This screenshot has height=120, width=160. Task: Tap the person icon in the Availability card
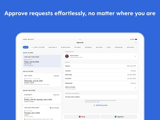tap(25, 98)
